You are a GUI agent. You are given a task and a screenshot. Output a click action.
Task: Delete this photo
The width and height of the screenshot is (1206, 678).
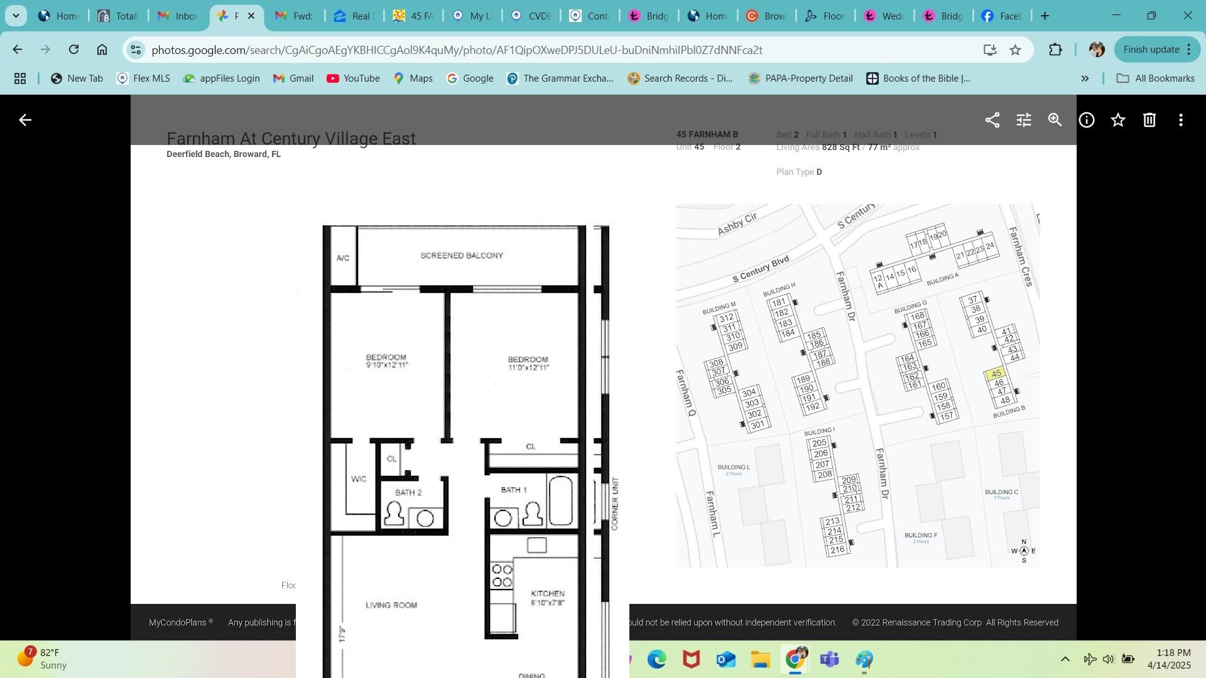pos(1149,120)
